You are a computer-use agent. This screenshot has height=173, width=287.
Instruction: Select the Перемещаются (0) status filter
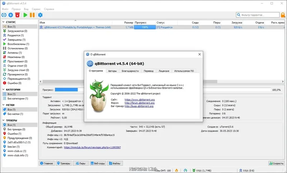20,79
